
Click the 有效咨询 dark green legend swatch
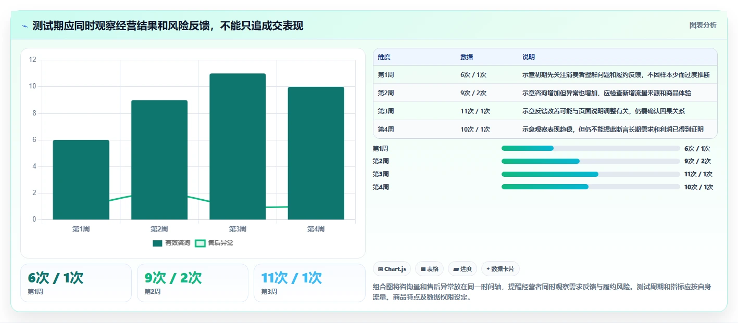pyautogui.click(x=157, y=243)
